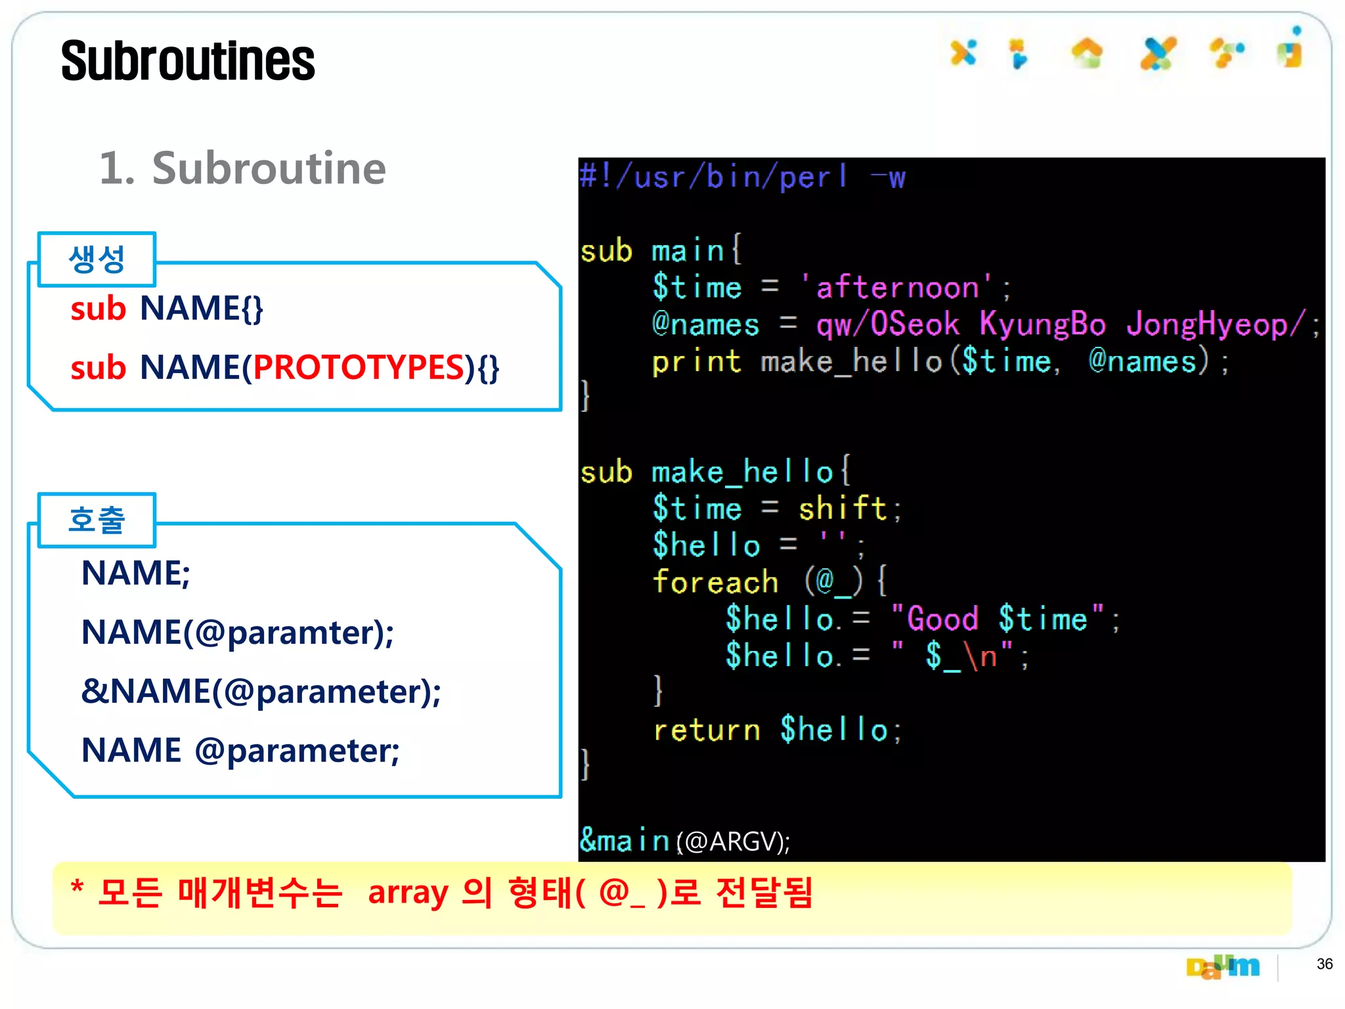
Task: Click the "$time = 'afternoon';" line
Action: [832, 288]
